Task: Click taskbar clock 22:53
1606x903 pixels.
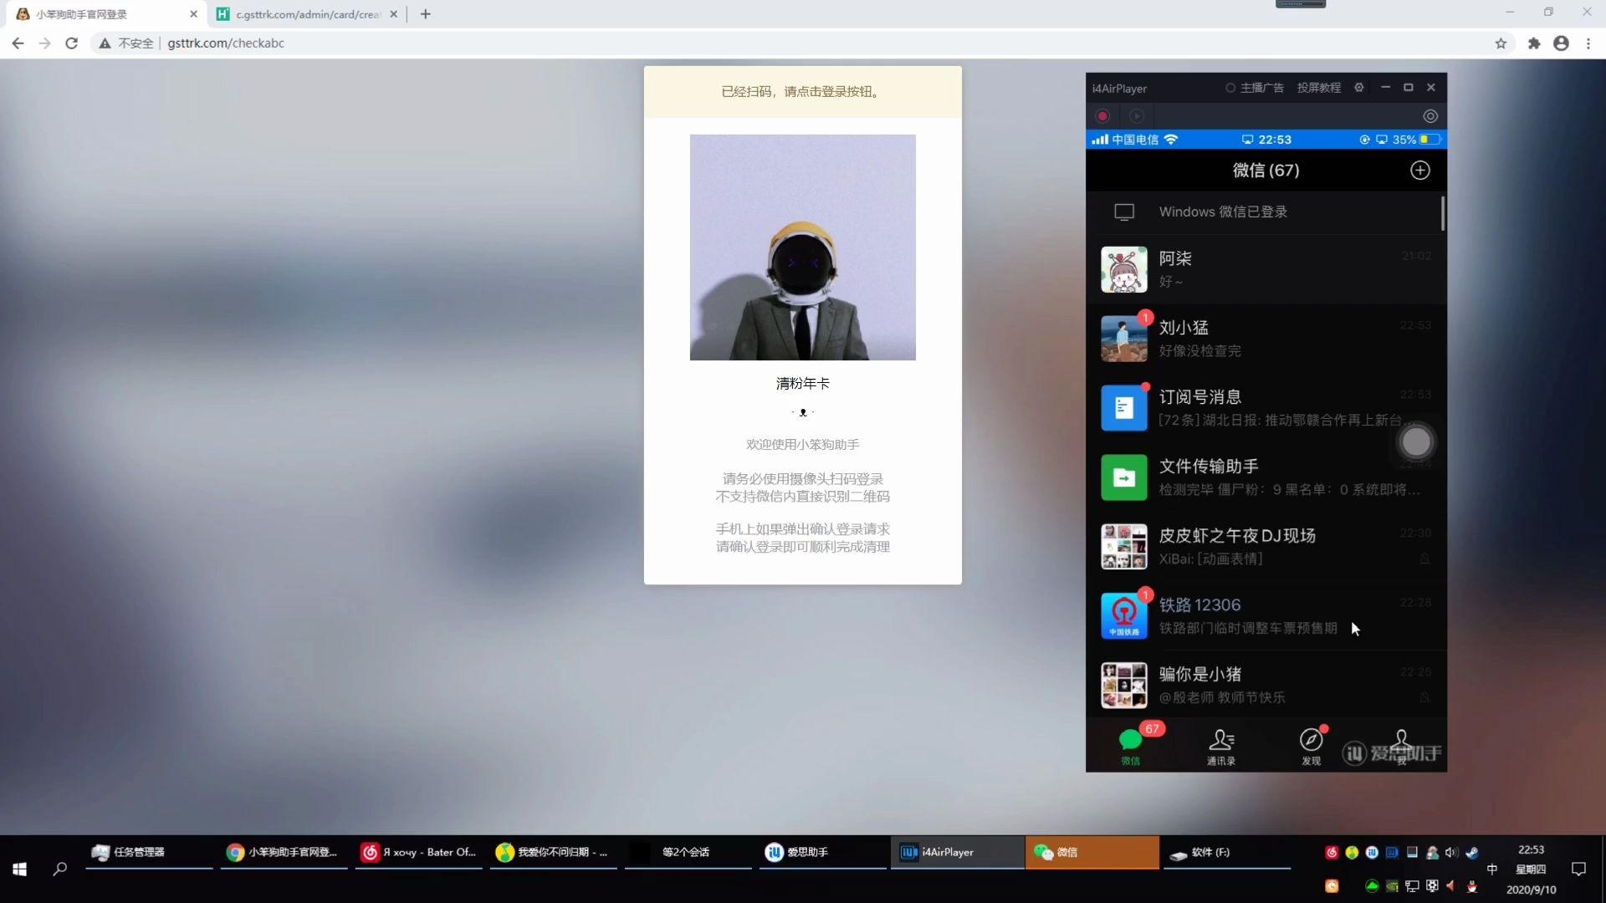Action: click(x=1532, y=849)
